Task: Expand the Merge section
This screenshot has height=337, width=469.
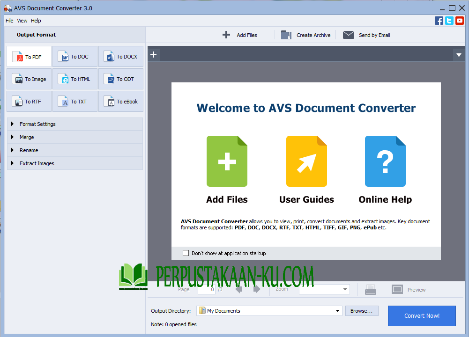Action: click(75, 137)
